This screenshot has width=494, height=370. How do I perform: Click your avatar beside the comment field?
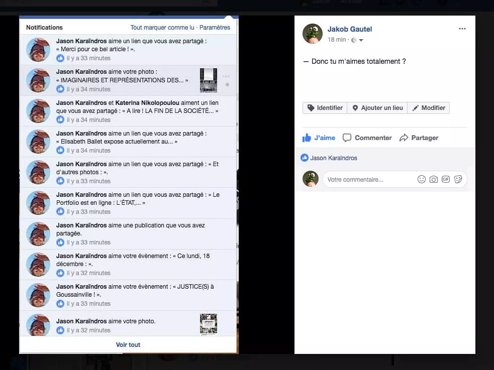click(311, 179)
